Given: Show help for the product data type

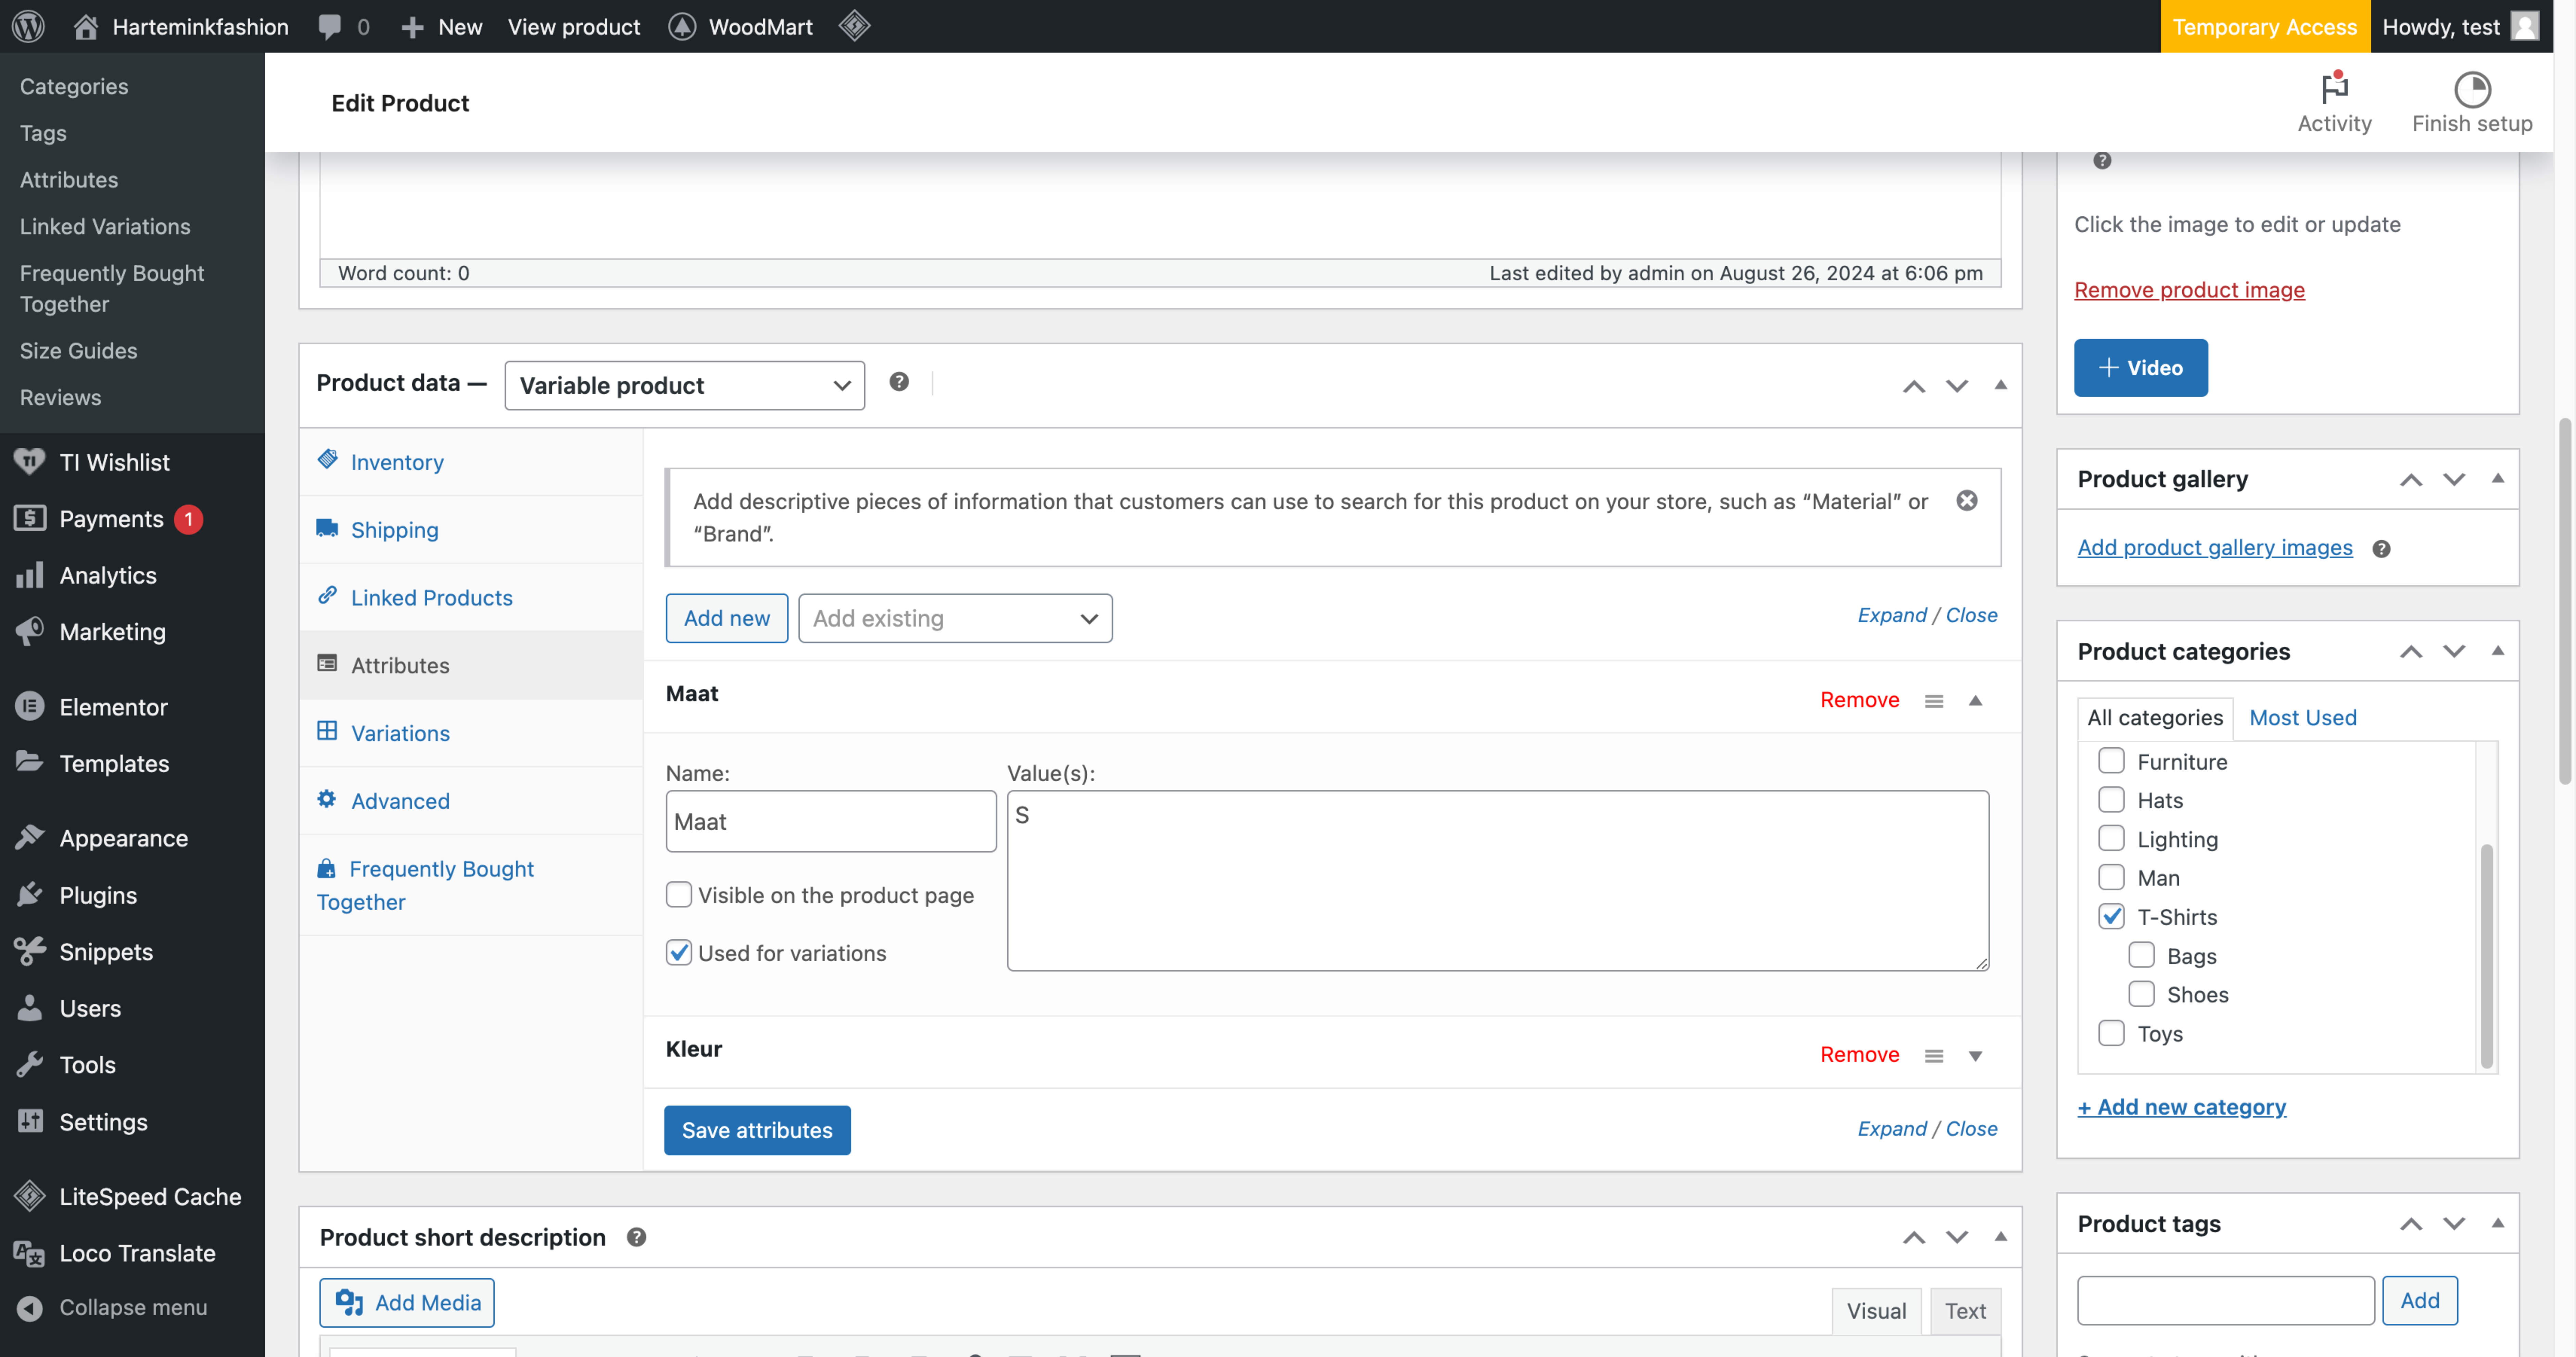Looking at the screenshot, I should point(899,382).
